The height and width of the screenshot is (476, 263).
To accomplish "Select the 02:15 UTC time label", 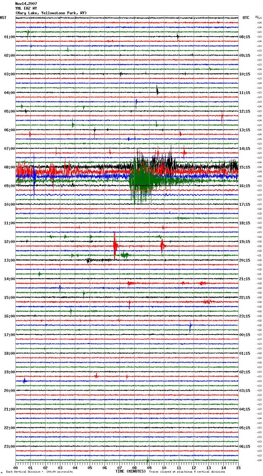I will [x=245, y=372].
